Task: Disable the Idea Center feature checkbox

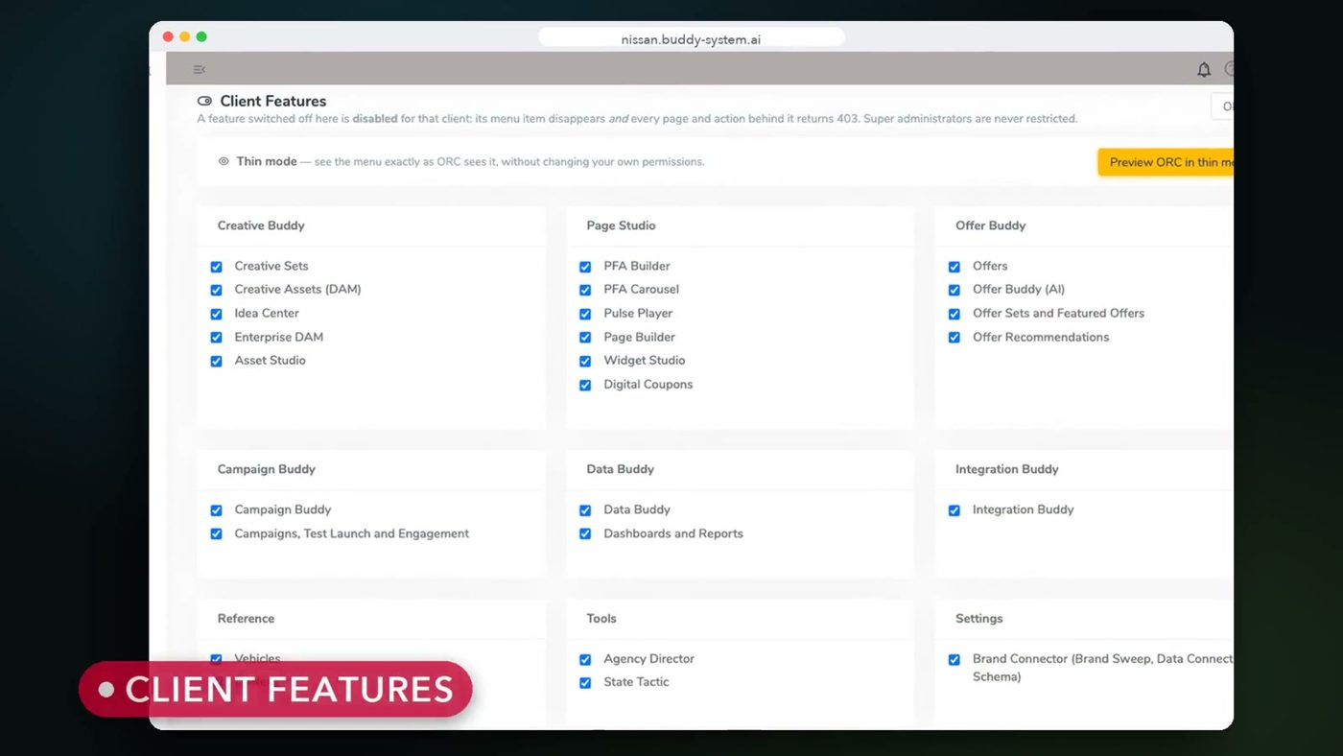Action: (216, 314)
